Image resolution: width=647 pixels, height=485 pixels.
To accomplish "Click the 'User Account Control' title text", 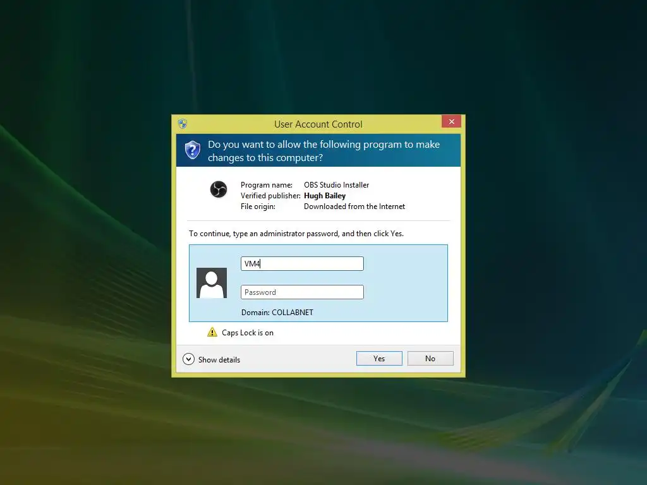I will tap(318, 124).
